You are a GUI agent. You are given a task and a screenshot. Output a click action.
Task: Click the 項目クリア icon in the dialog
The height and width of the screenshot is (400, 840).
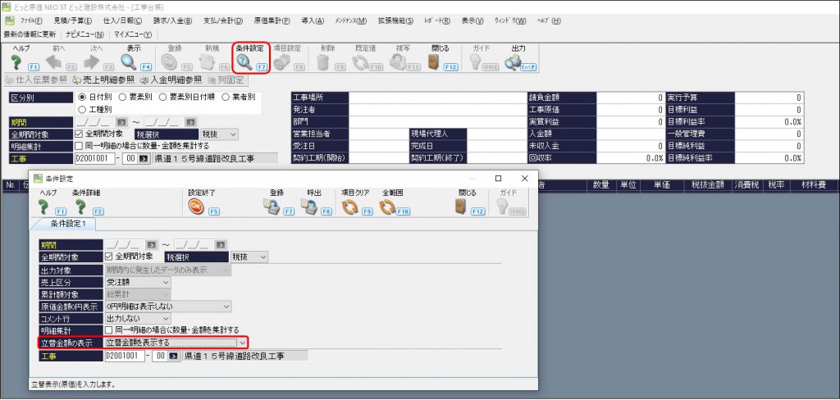(349, 207)
